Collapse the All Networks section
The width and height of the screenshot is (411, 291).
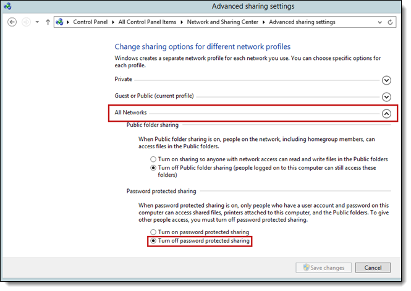[x=386, y=114]
